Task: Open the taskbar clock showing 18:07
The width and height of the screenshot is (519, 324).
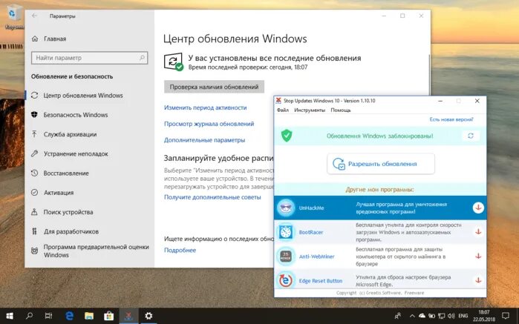Action: click(484, 316)
